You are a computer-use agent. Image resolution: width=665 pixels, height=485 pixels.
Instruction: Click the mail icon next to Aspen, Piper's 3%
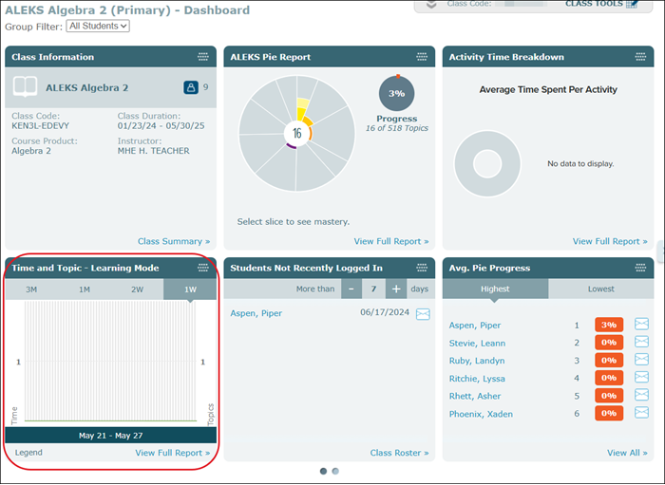tap(641, 325)
